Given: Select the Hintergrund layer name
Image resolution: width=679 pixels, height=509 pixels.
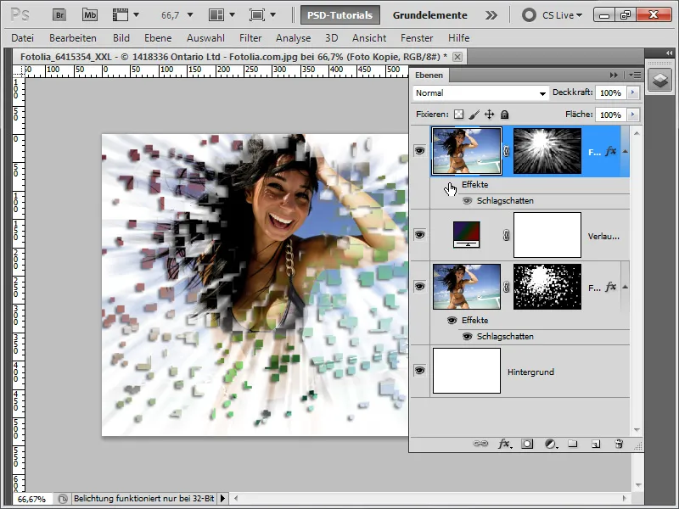Looking at the screenshot, I should tap(530, 372).
